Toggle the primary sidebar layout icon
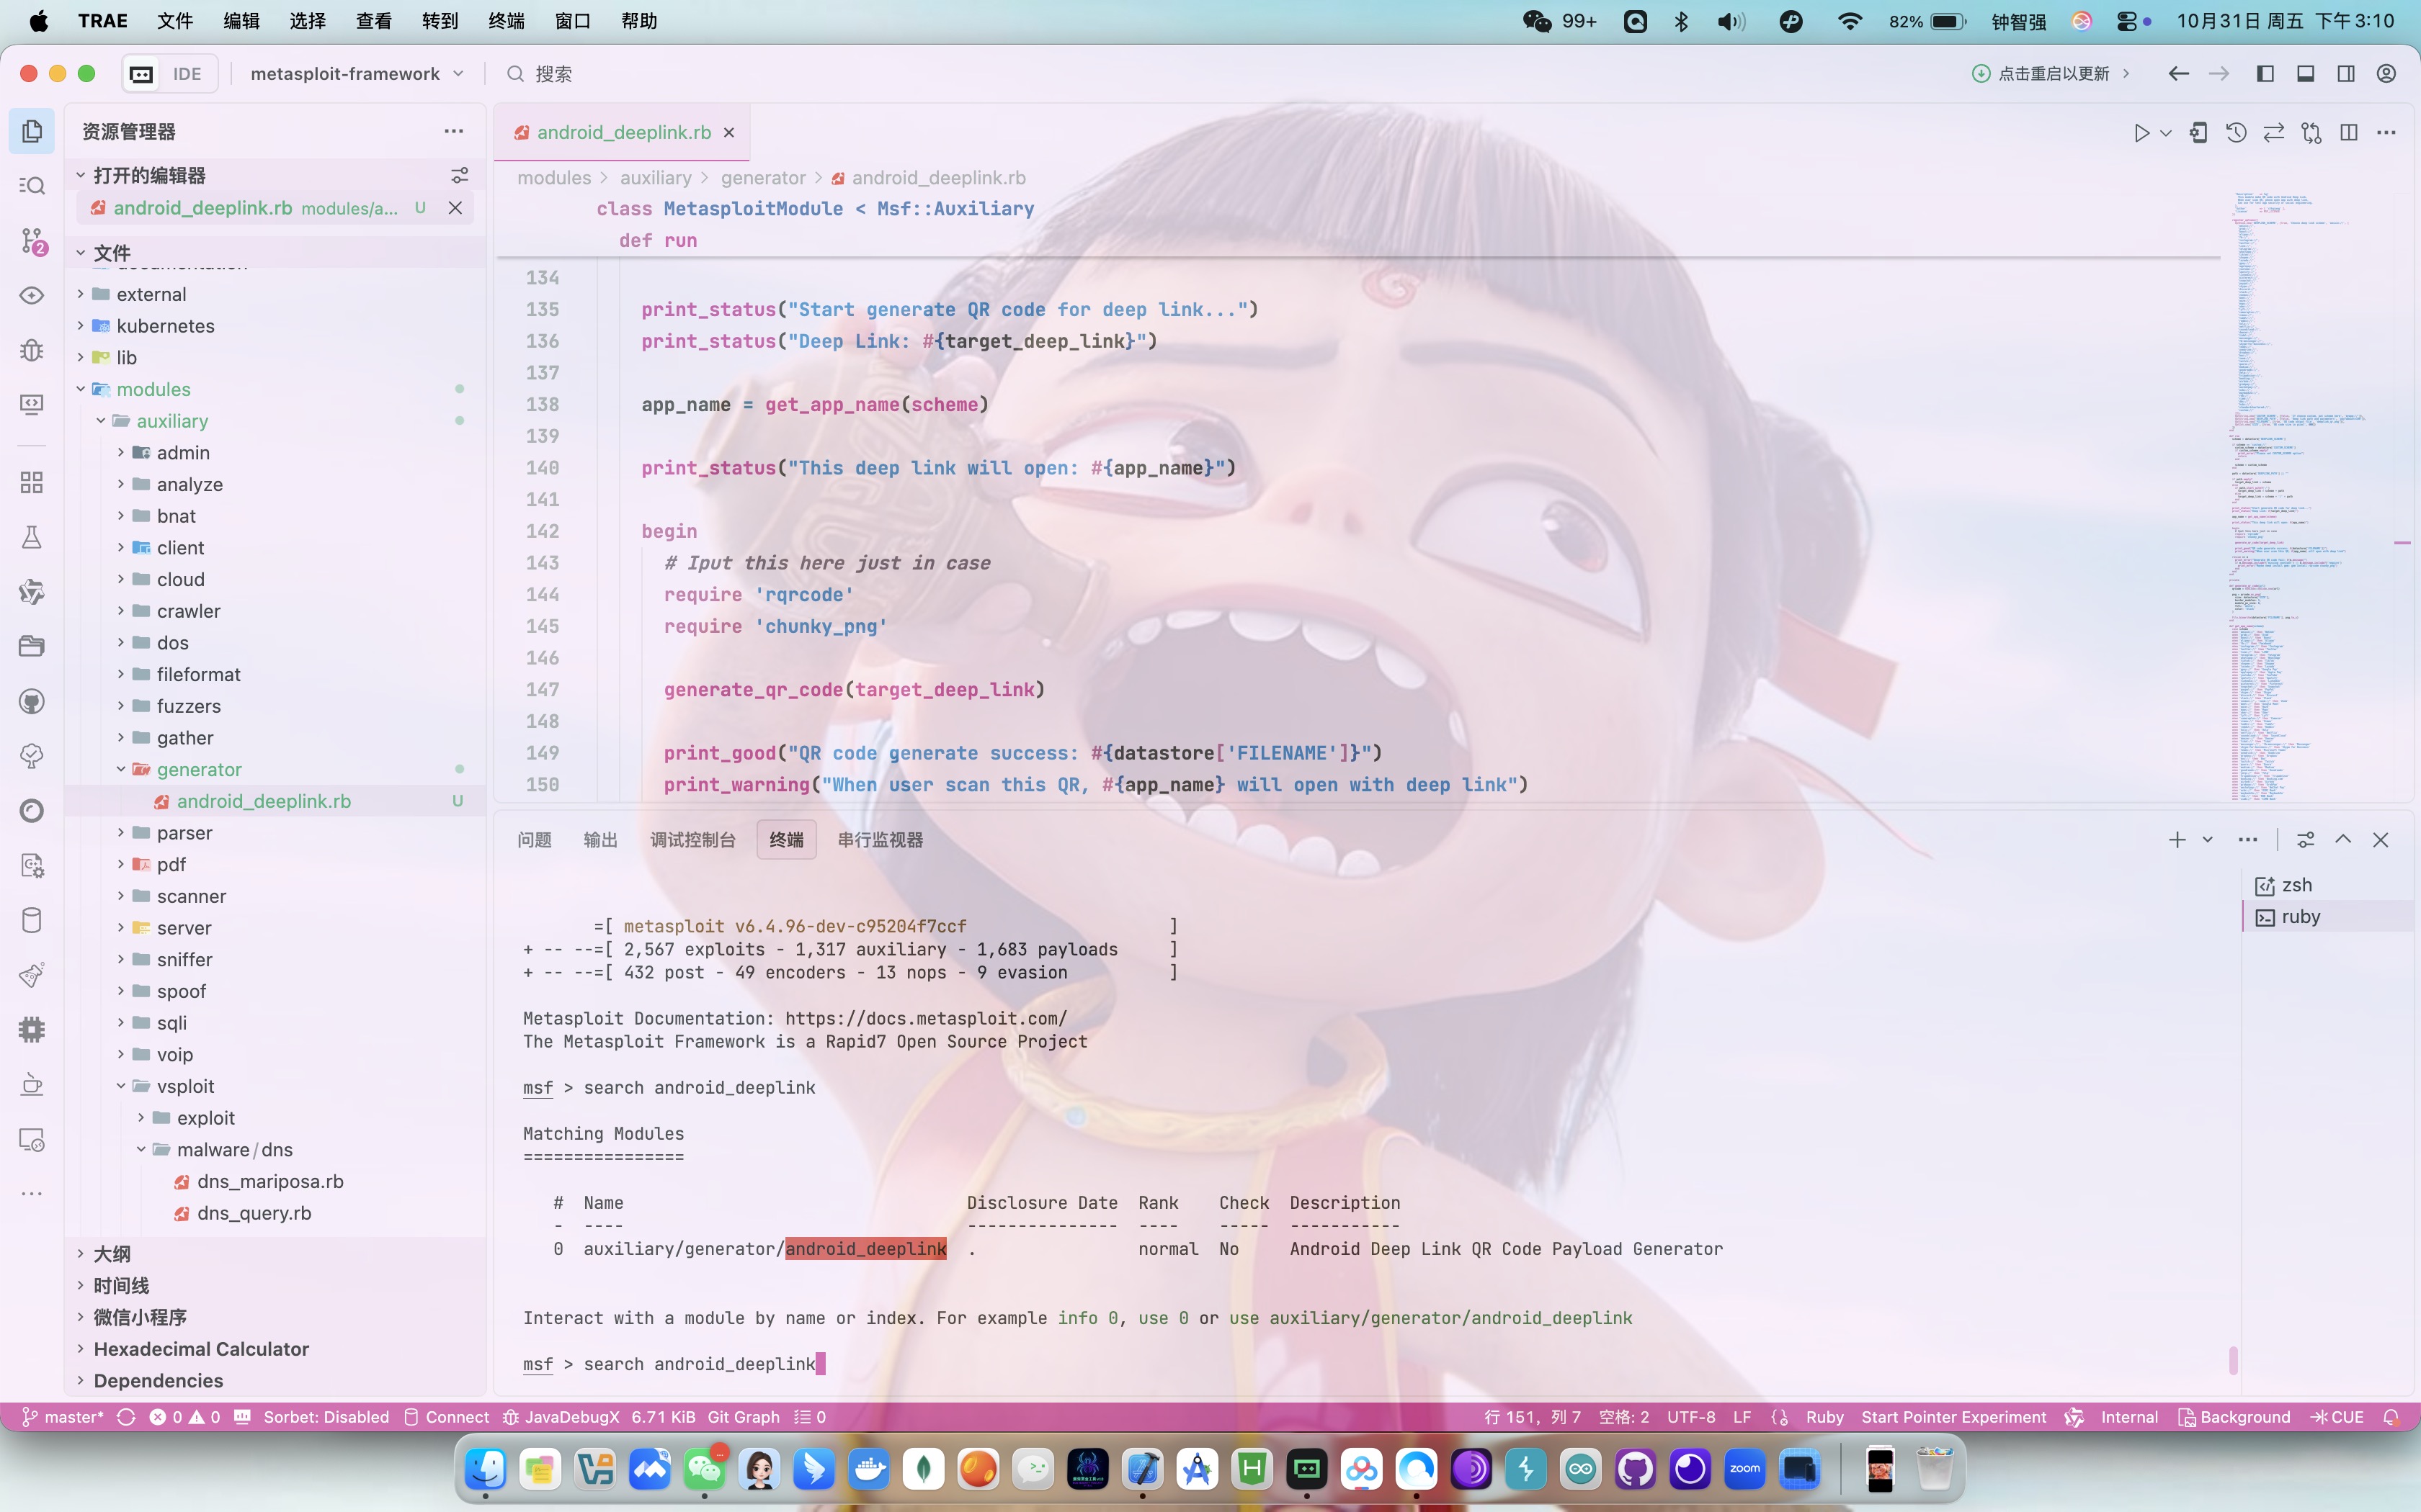Screen dimensions: 2421x1512 2265,74
